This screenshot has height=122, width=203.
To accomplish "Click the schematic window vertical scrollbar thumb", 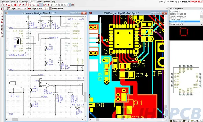I will pyautogui.click(x=85, y=97).
